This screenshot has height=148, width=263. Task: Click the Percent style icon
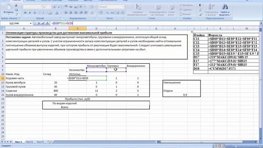pyautogui.click(x=108, y=13)
